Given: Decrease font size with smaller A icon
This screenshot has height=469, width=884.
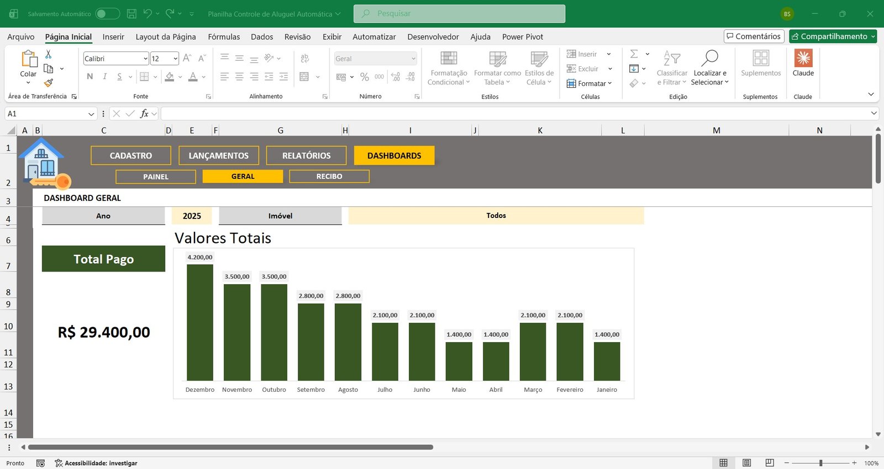Looking at the screenshot, I should tap(202, 58).
